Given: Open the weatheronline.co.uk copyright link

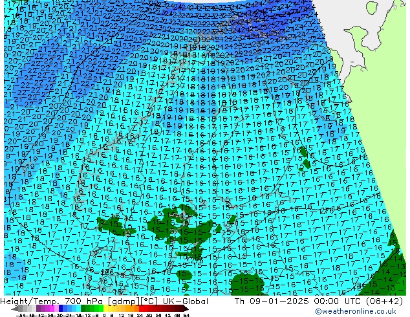Looking at the screenshot, I should point(356,311).
